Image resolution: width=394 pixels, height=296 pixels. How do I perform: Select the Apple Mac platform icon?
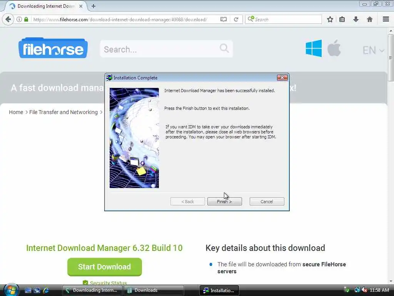[334, 48]
